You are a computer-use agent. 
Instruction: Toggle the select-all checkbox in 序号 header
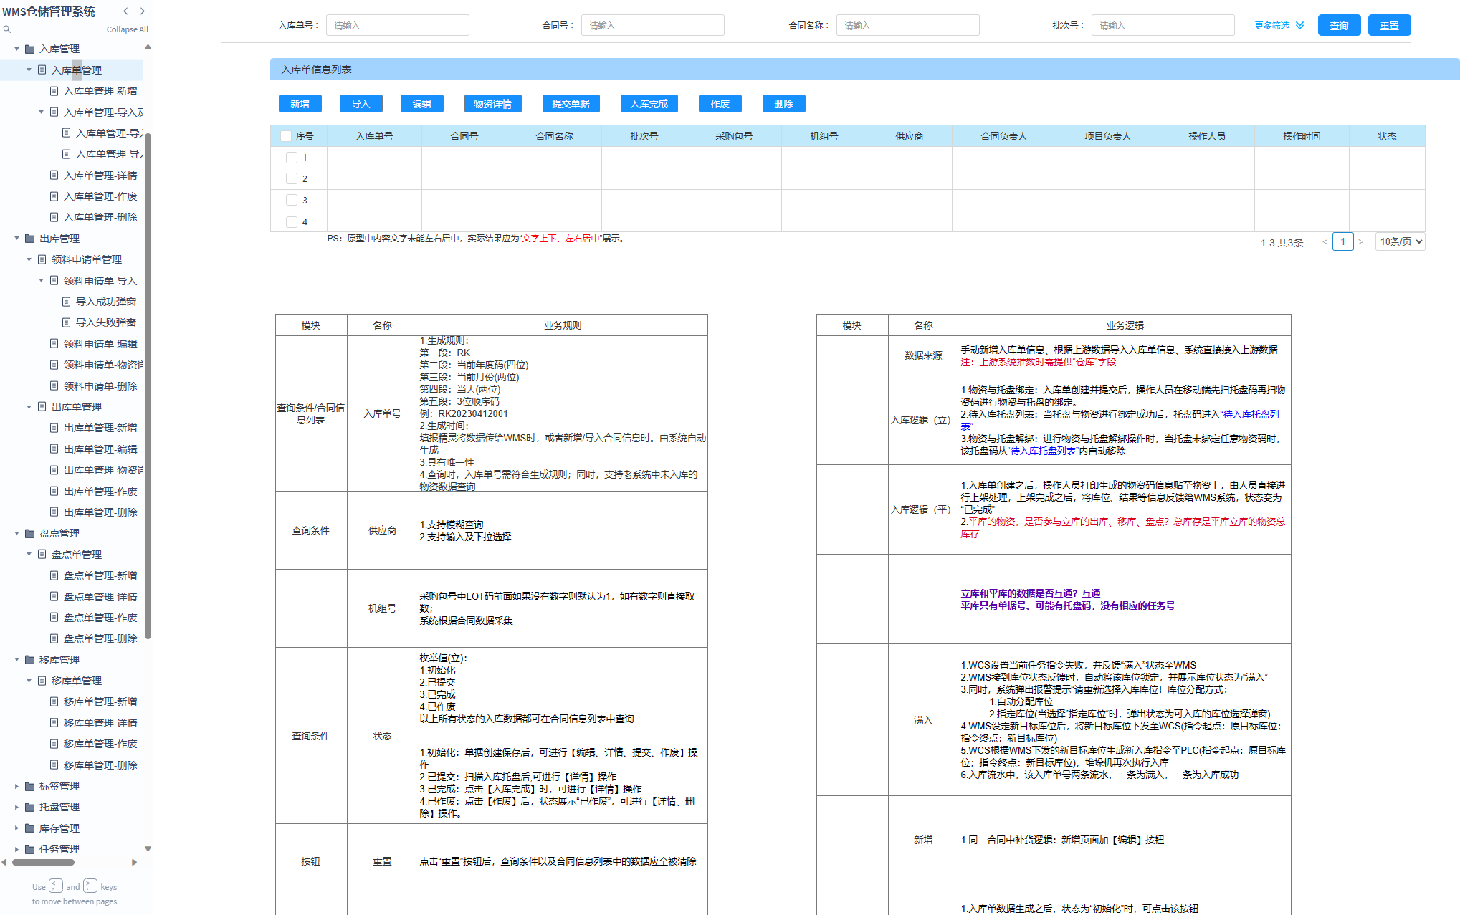287,136
